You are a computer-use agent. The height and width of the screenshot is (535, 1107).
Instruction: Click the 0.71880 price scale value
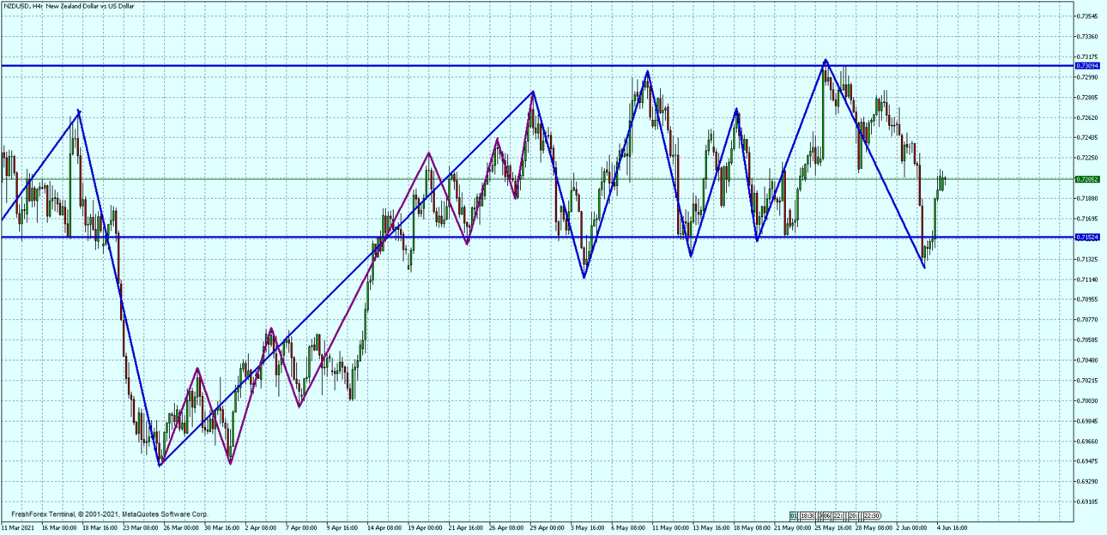[x=1087, y=198]
